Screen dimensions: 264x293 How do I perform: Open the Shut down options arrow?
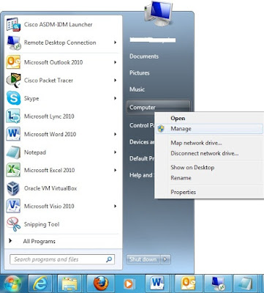[x=165, y=259]
